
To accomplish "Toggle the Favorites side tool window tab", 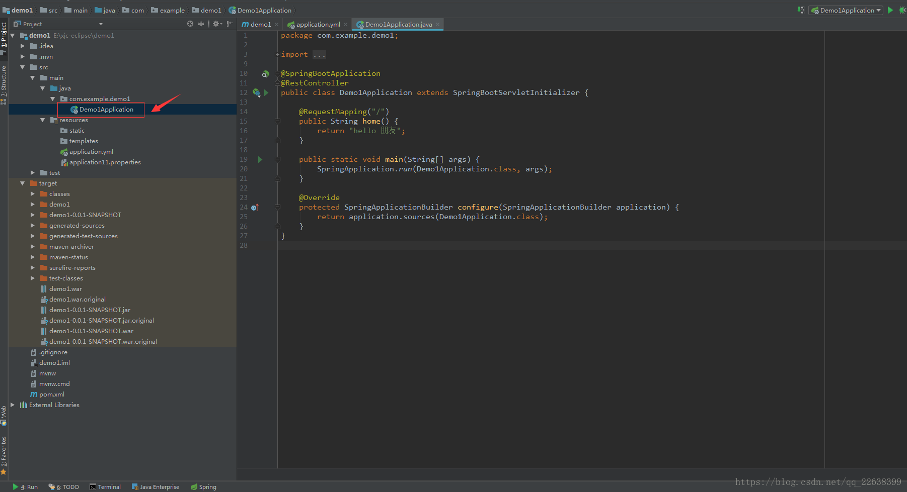I will point(4,455).
